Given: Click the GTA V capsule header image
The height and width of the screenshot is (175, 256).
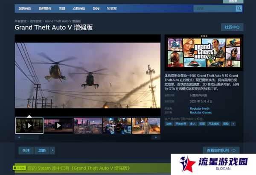Looking at the screenshot, I should (x=204, y=53).
